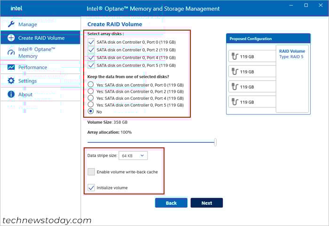Image resolution: width=329 pixels, height=226 pixels.
Task: Go to Intel Optane Memory section
Action: [x=40, y=53]
